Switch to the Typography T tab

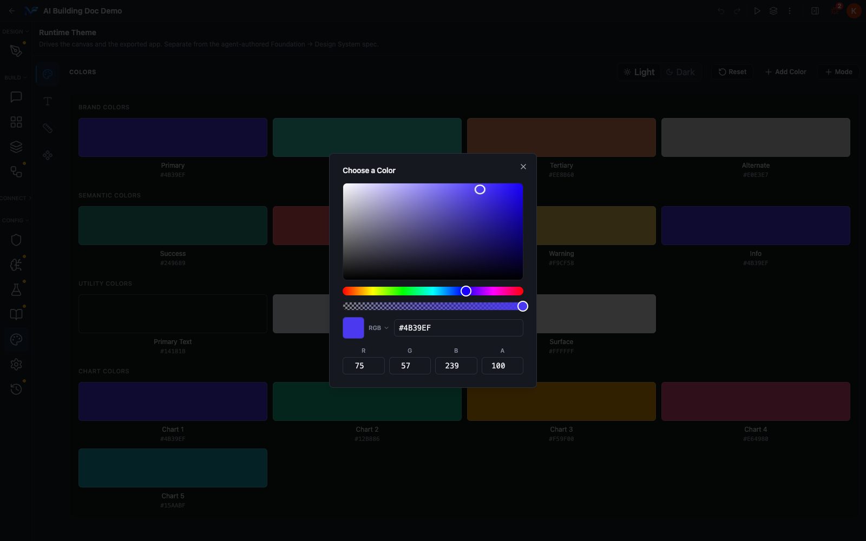coord(48,101)
